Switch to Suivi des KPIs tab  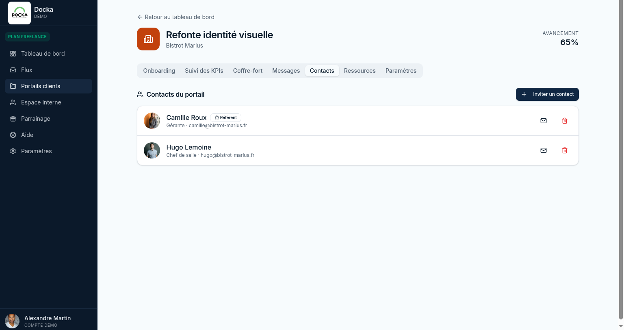[204, 71]
